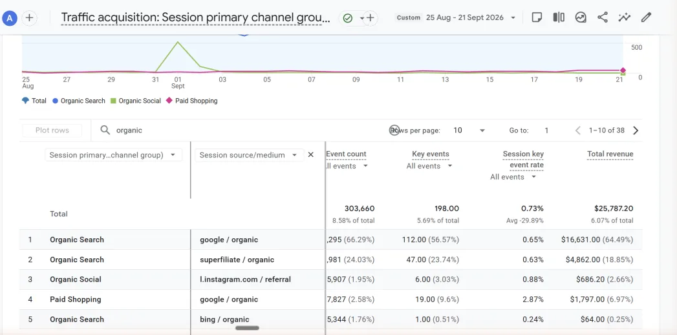Image resolution: width=677 pixels, height=335 pixels.
Task: Click the $686.20 (2.66%) revenue value
Action: (605, 279)
